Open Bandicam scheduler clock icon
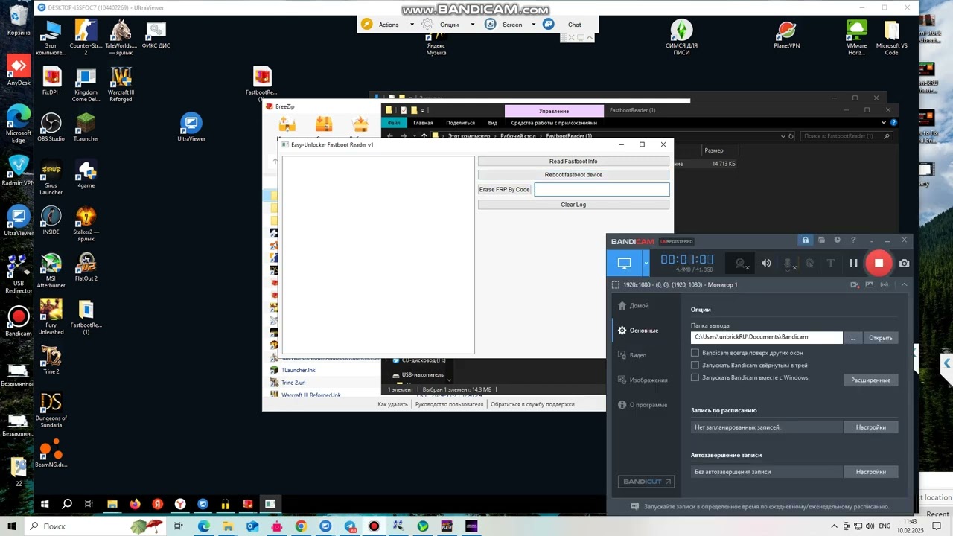The image size is (953, 536). point(838,240)
